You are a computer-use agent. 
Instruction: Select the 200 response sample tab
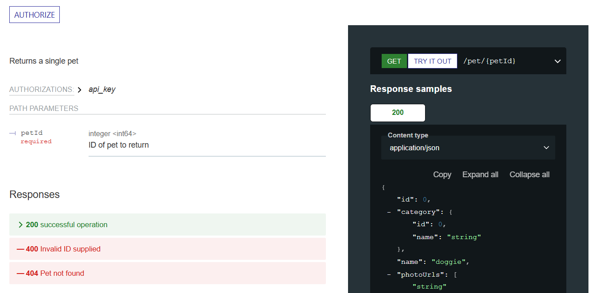pos(397,113)
